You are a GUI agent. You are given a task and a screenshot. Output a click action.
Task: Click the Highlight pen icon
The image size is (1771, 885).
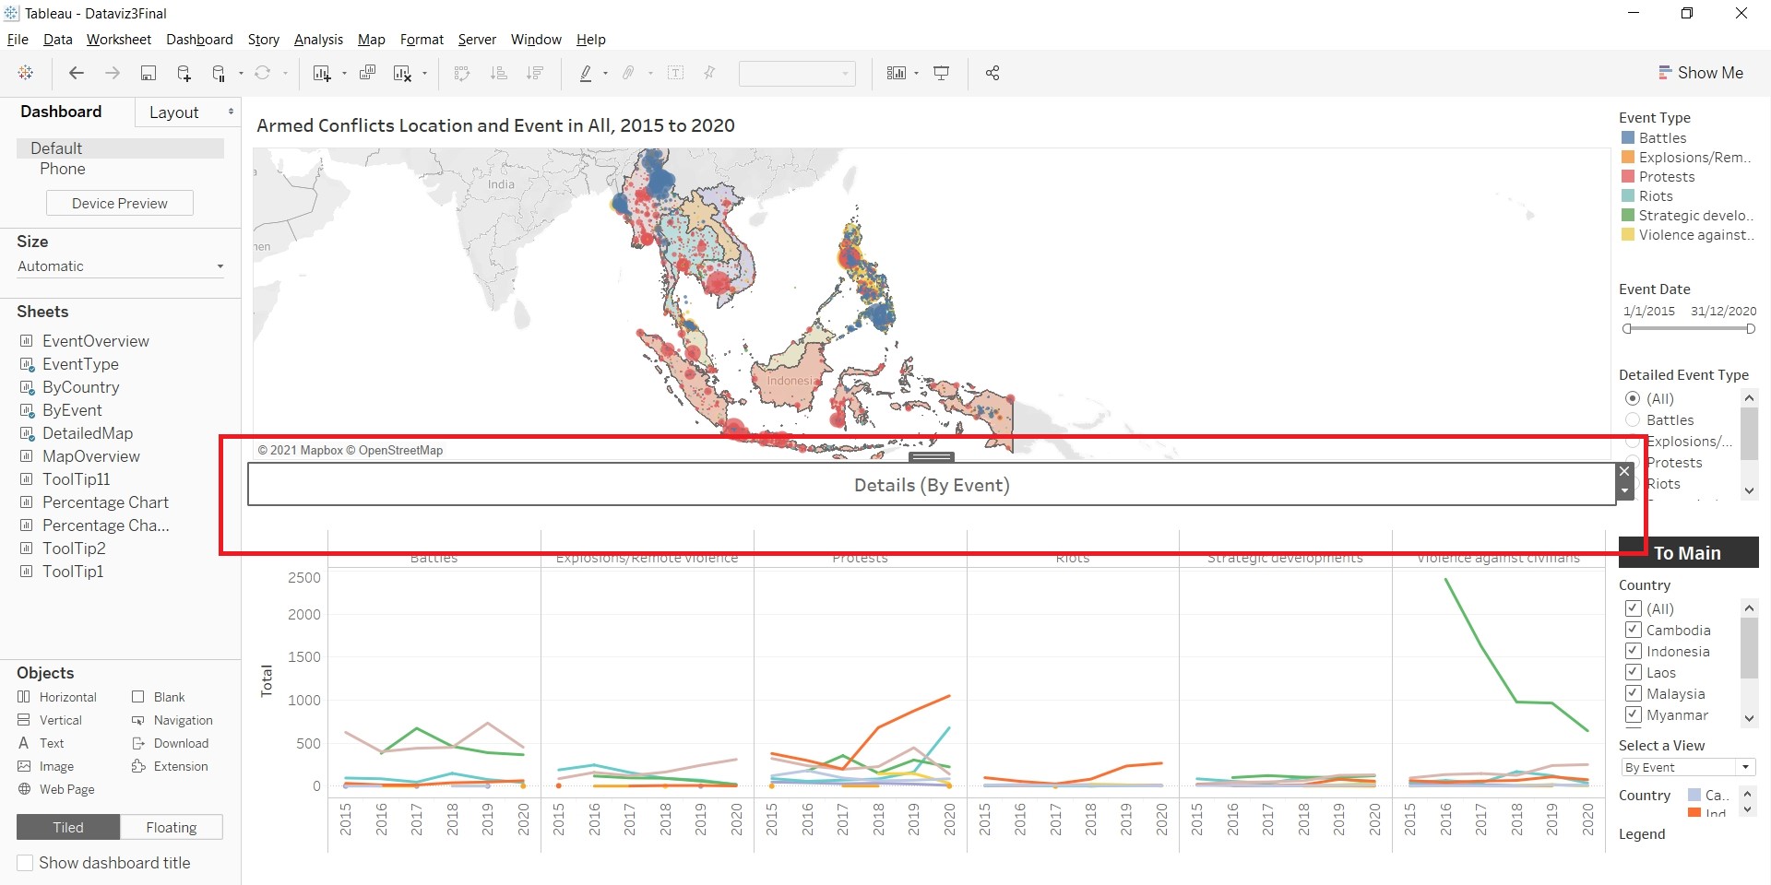[585, 73]
